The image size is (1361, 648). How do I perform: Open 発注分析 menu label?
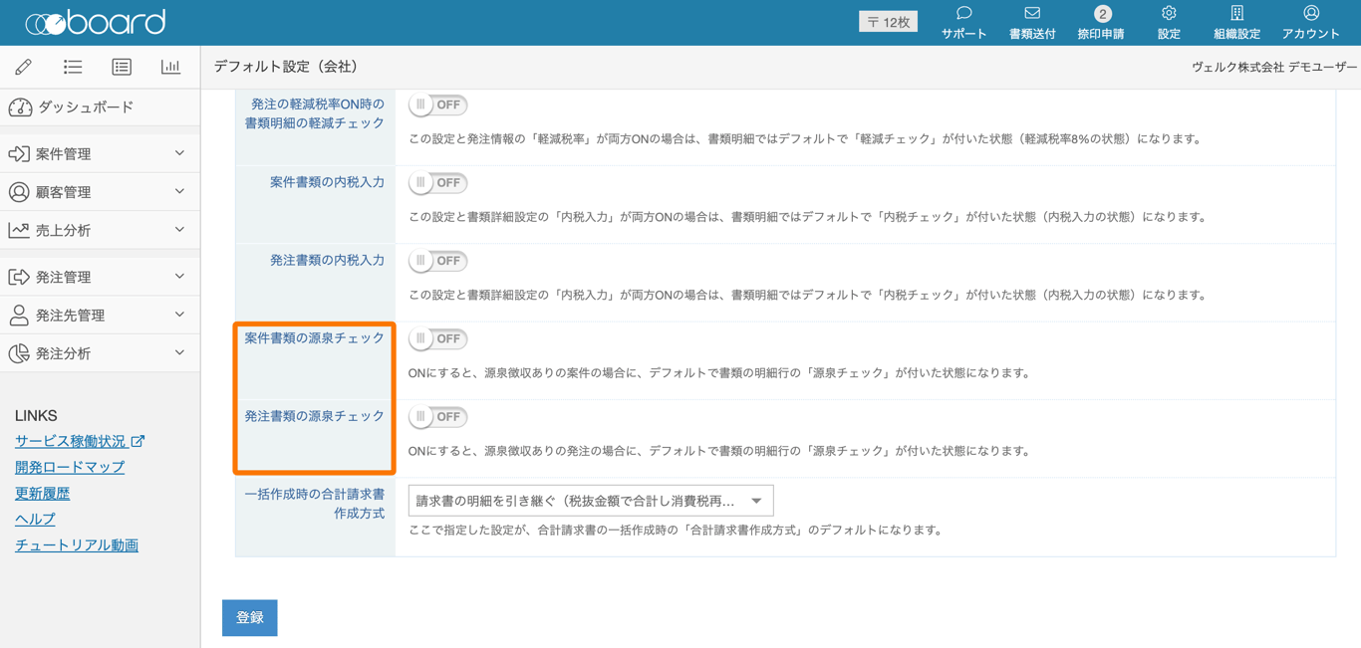click(x=64, y=353)
